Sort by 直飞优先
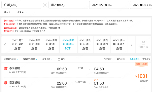Viewport: 152px width, 92px height. [146, 59]
